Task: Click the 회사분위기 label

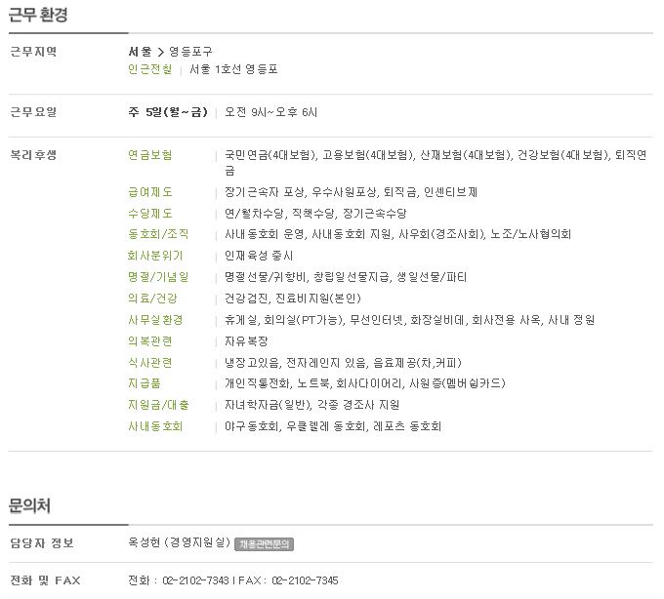Action: [x=155, y=256]
